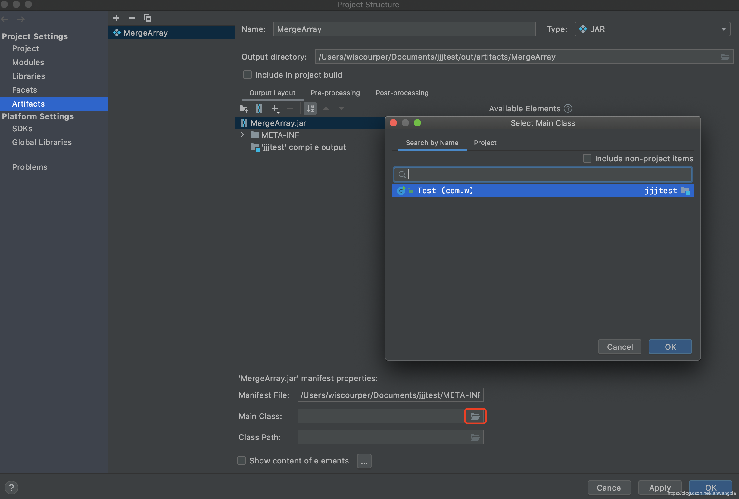
Task: Click the Available Elements help icon
Action: [568, 109]
